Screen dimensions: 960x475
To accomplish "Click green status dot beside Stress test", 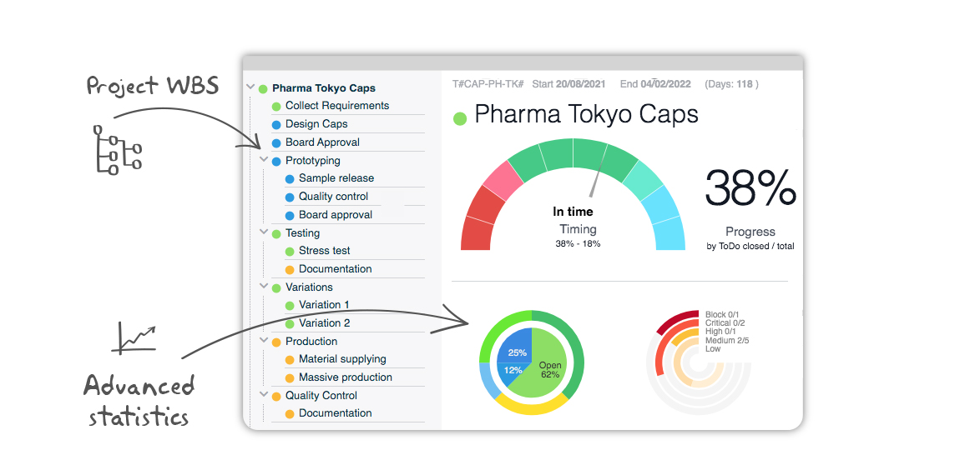I will coord(290,252).
